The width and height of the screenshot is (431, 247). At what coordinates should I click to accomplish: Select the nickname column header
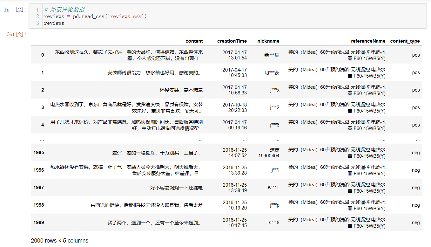point(268,41)
